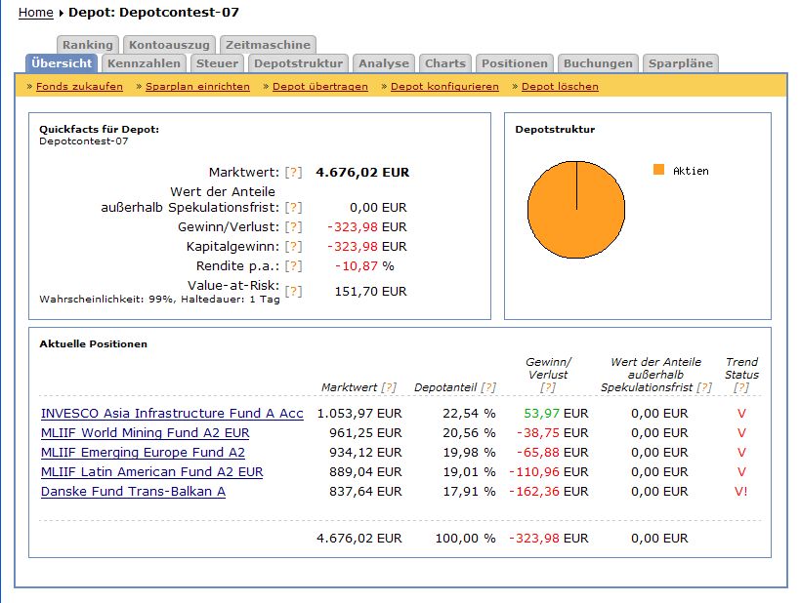Click the Depot löschen link
Screen dimensions: 800x603
tap(560, 87)
